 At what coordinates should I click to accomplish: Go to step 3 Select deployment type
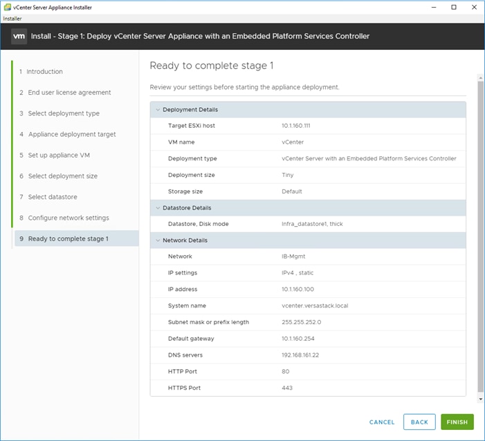click(x=60, y=113)
